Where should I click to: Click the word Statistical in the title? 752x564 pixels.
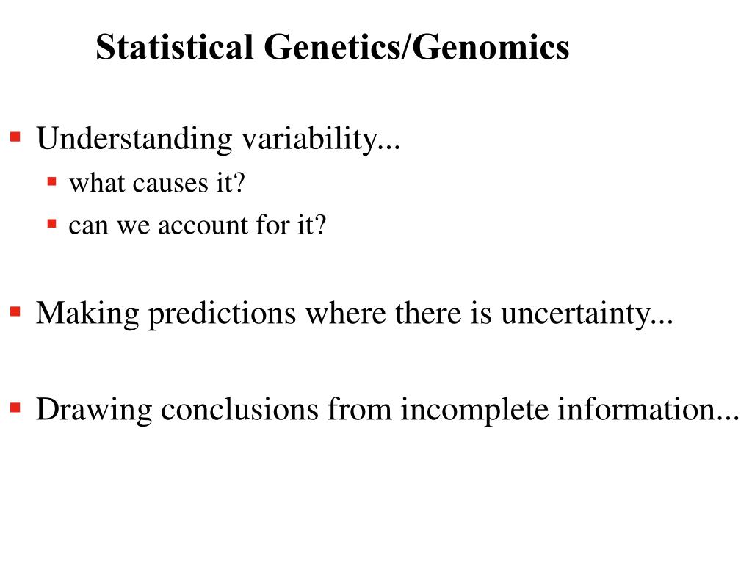click(175, 48)
